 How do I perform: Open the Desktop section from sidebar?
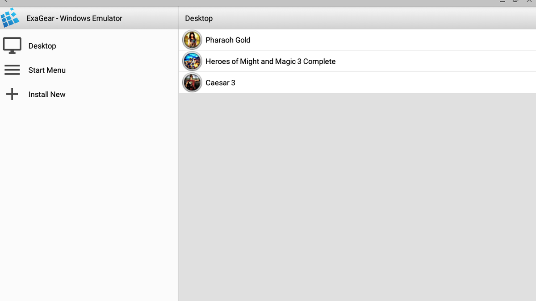click(x=42, y=45)
